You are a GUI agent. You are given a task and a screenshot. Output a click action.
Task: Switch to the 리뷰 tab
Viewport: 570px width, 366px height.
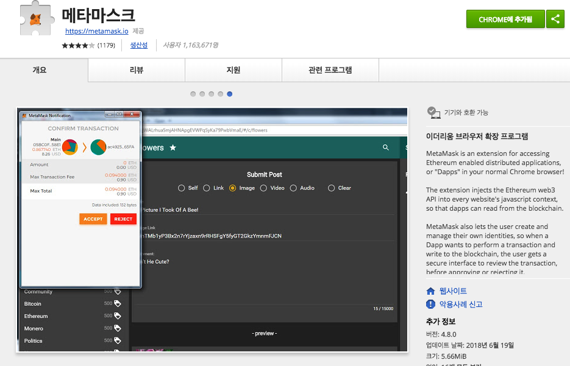137,70
